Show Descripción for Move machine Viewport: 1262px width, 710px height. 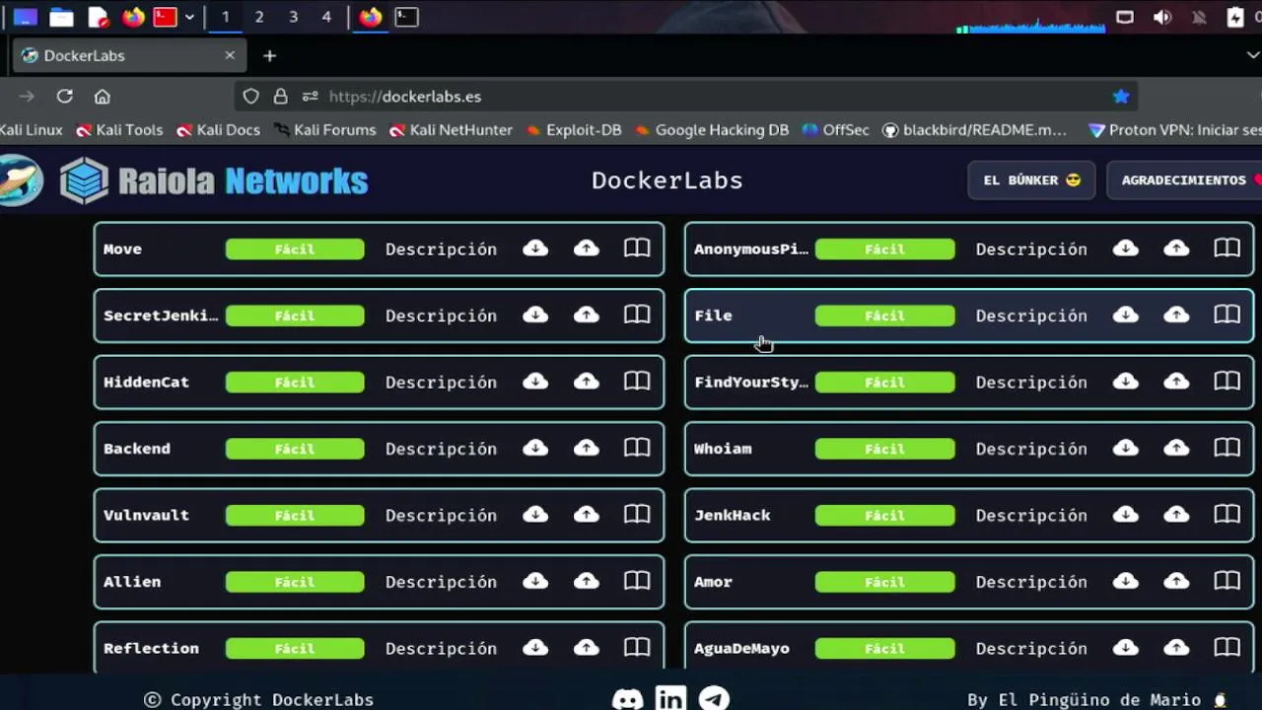(x=441, y=248)
